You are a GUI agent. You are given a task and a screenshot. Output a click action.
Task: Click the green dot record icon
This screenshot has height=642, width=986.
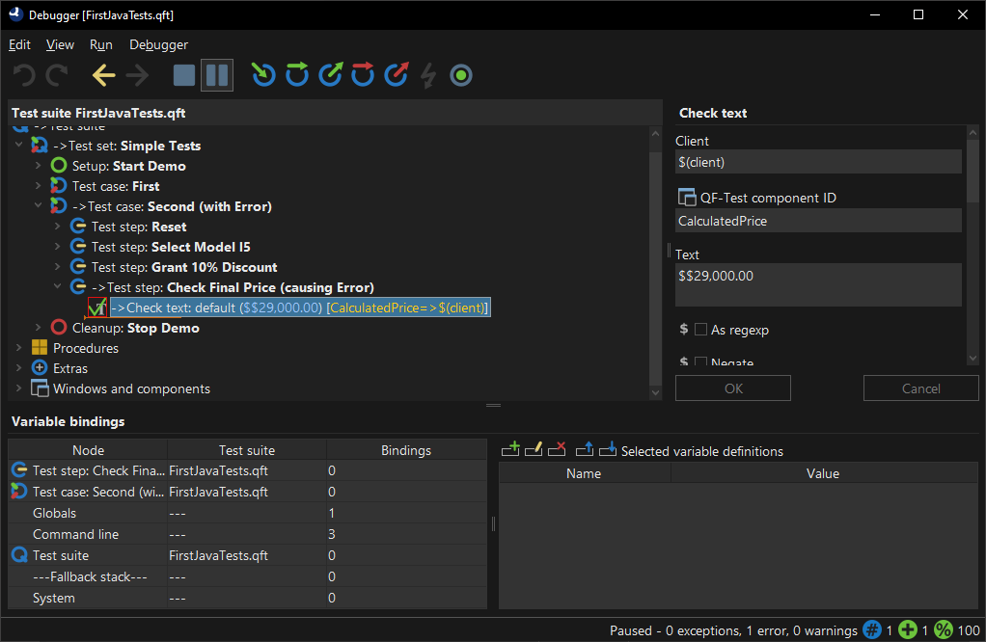point(461,75)
